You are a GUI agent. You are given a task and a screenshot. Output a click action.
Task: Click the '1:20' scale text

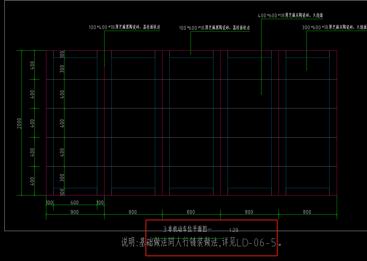pos(234,230)
